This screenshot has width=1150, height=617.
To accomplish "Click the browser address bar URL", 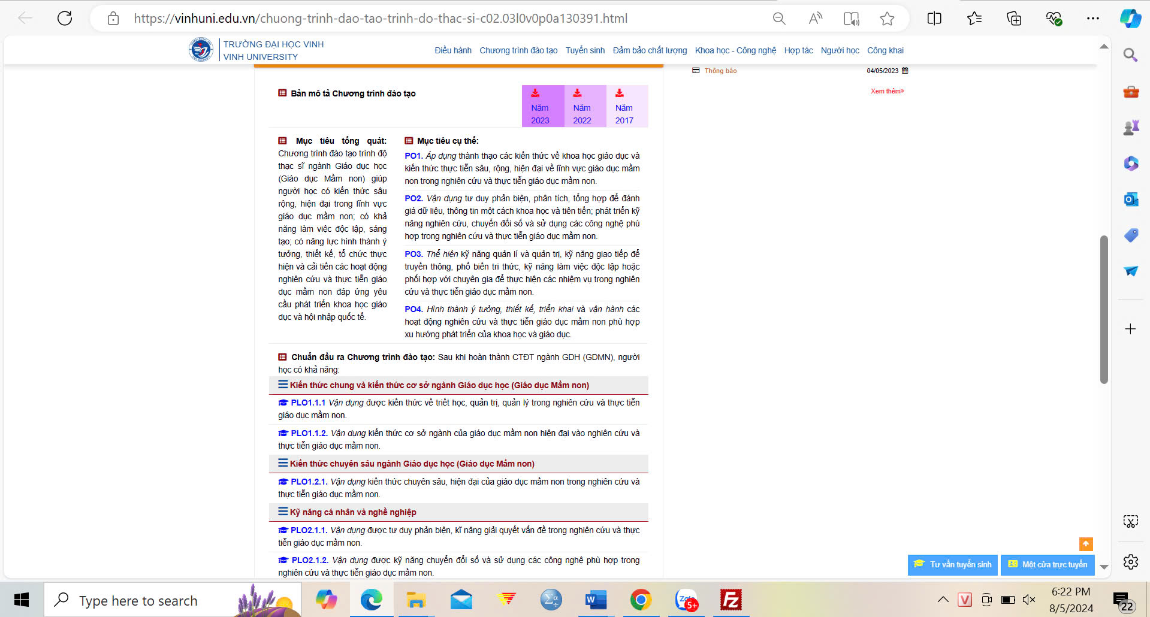I will coord(381,19).
